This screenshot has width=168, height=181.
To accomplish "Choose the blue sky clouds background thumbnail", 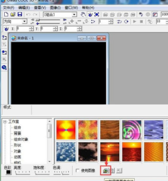I will [66, 151].
